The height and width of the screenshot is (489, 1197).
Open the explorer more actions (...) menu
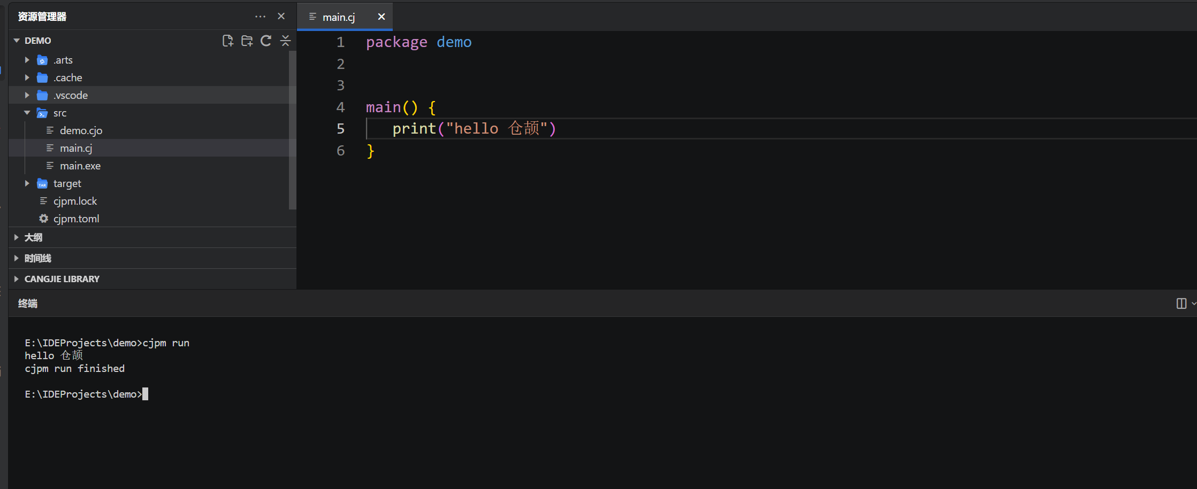(260, 17)
